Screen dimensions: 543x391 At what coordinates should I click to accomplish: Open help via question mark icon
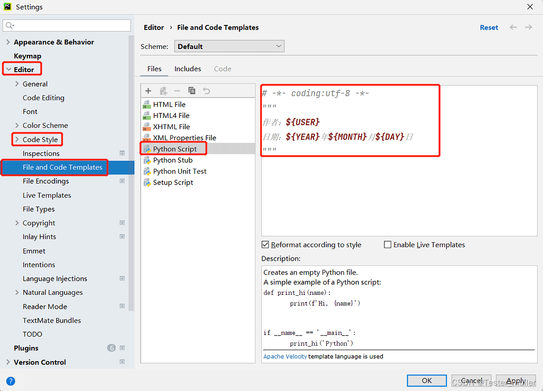click(11, 381)
